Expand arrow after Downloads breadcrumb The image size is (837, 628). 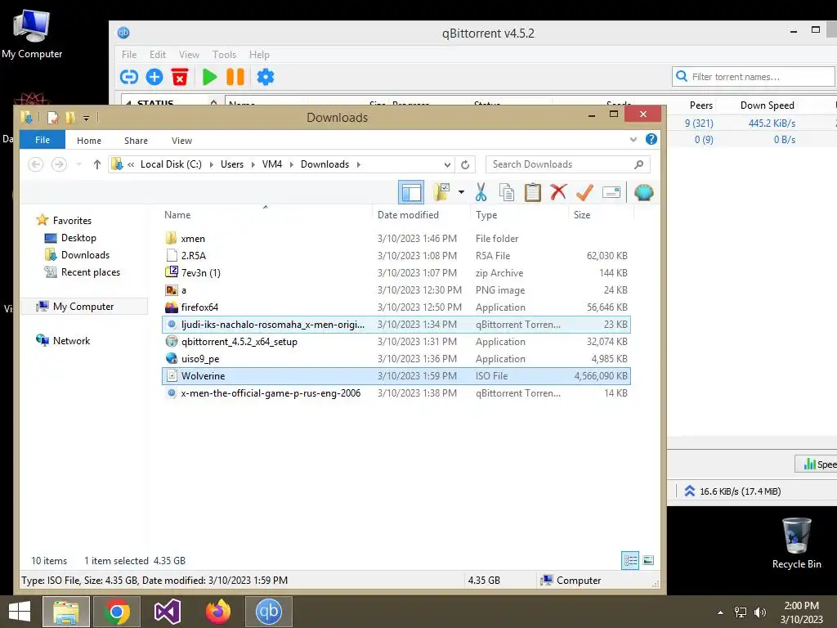tap(359, 164)
